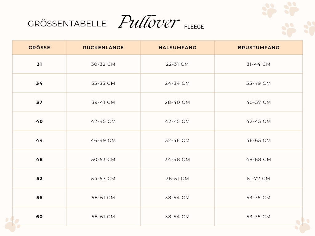Click the 46-65 CM chest circumference cell

[x=258, y=140]
